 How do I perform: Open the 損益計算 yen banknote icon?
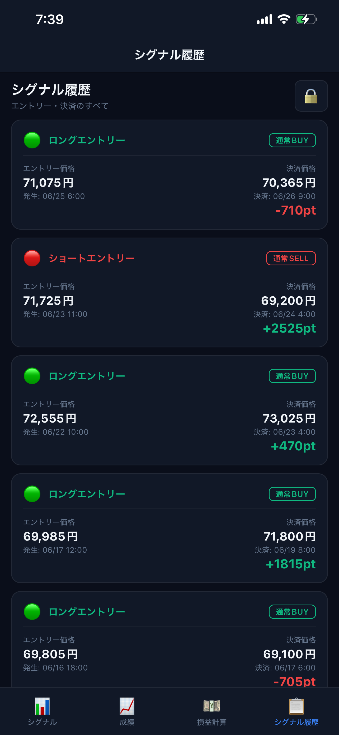tap(212, 706)
